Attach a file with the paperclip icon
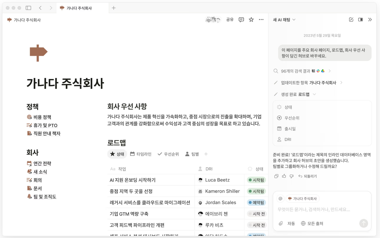Viewport: 380px width, 238px height. tap(281, 223)
